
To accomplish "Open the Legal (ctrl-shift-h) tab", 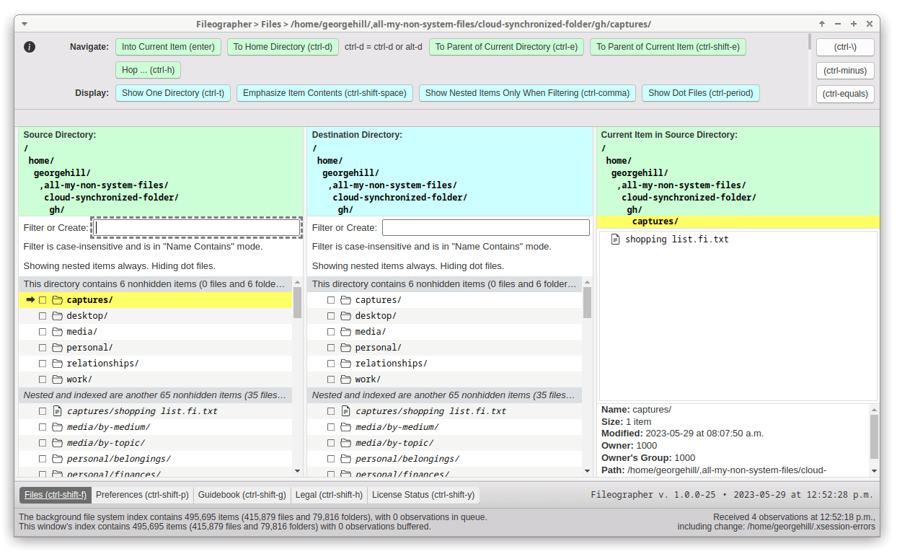I will pyautogui.click(x=329, y=495).
